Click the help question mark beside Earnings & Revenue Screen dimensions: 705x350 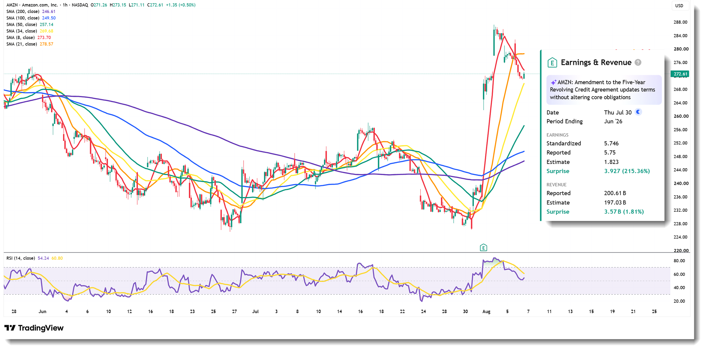pyautogui.click(x=638, y=63)
